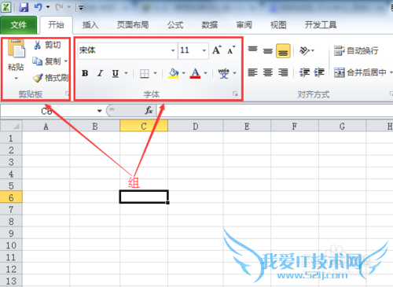The width and height of the screenshot is (393, 287).
Task: Open the undo history dropdown arrow
Action: (x=48, y=7)
